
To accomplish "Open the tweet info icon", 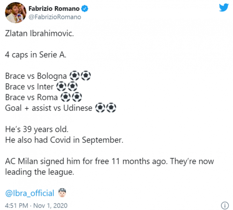I will [224, 206].
